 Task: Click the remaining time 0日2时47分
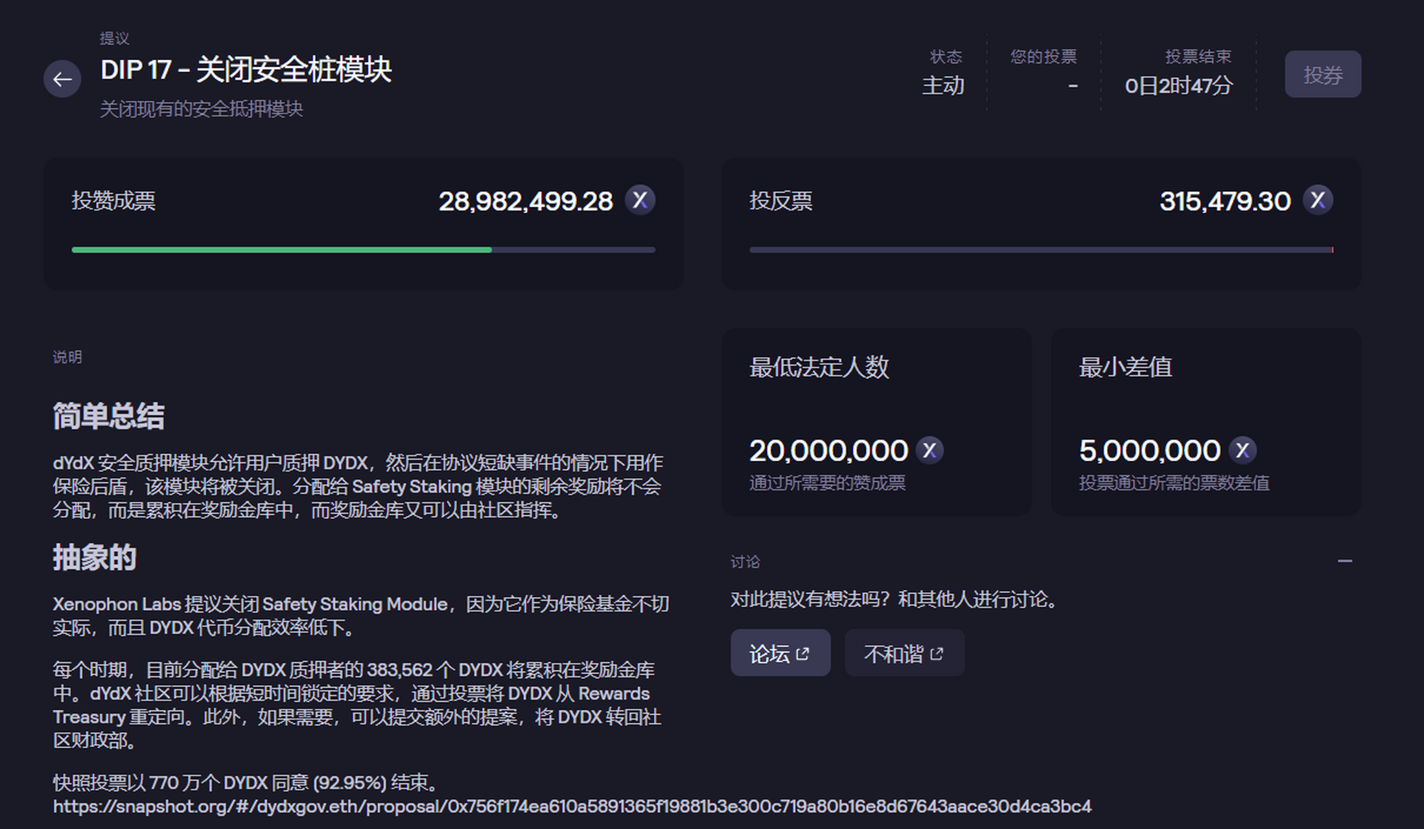click(1178, 85)
